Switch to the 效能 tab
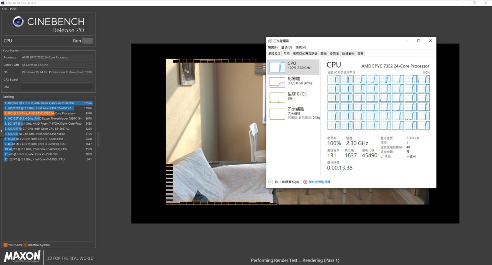The height and width of the screenshot is (265, 492). [287, 54]
